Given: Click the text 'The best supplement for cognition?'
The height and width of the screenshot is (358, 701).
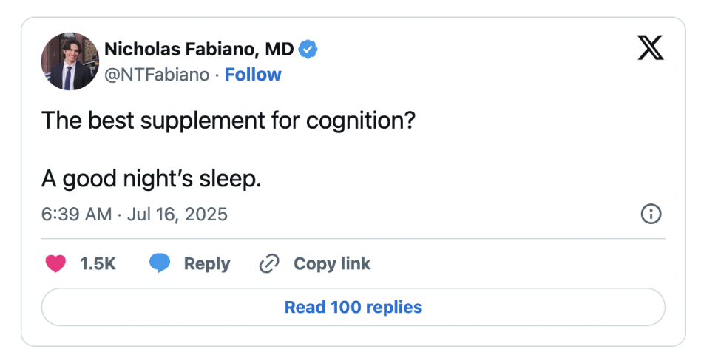Looking at the screenshot, I should [228, 121].
